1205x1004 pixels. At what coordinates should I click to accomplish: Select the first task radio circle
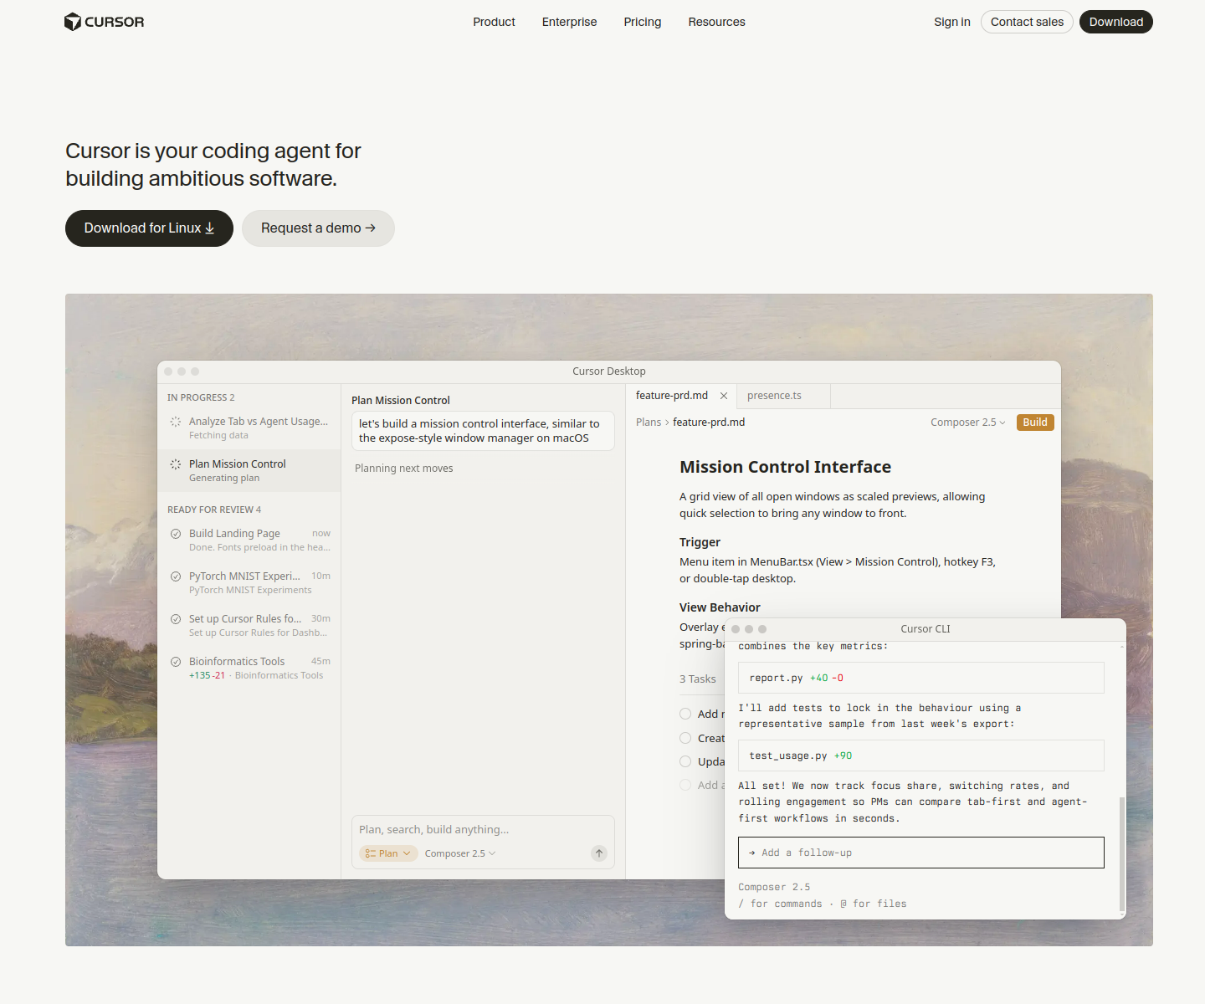pos(685,714)
